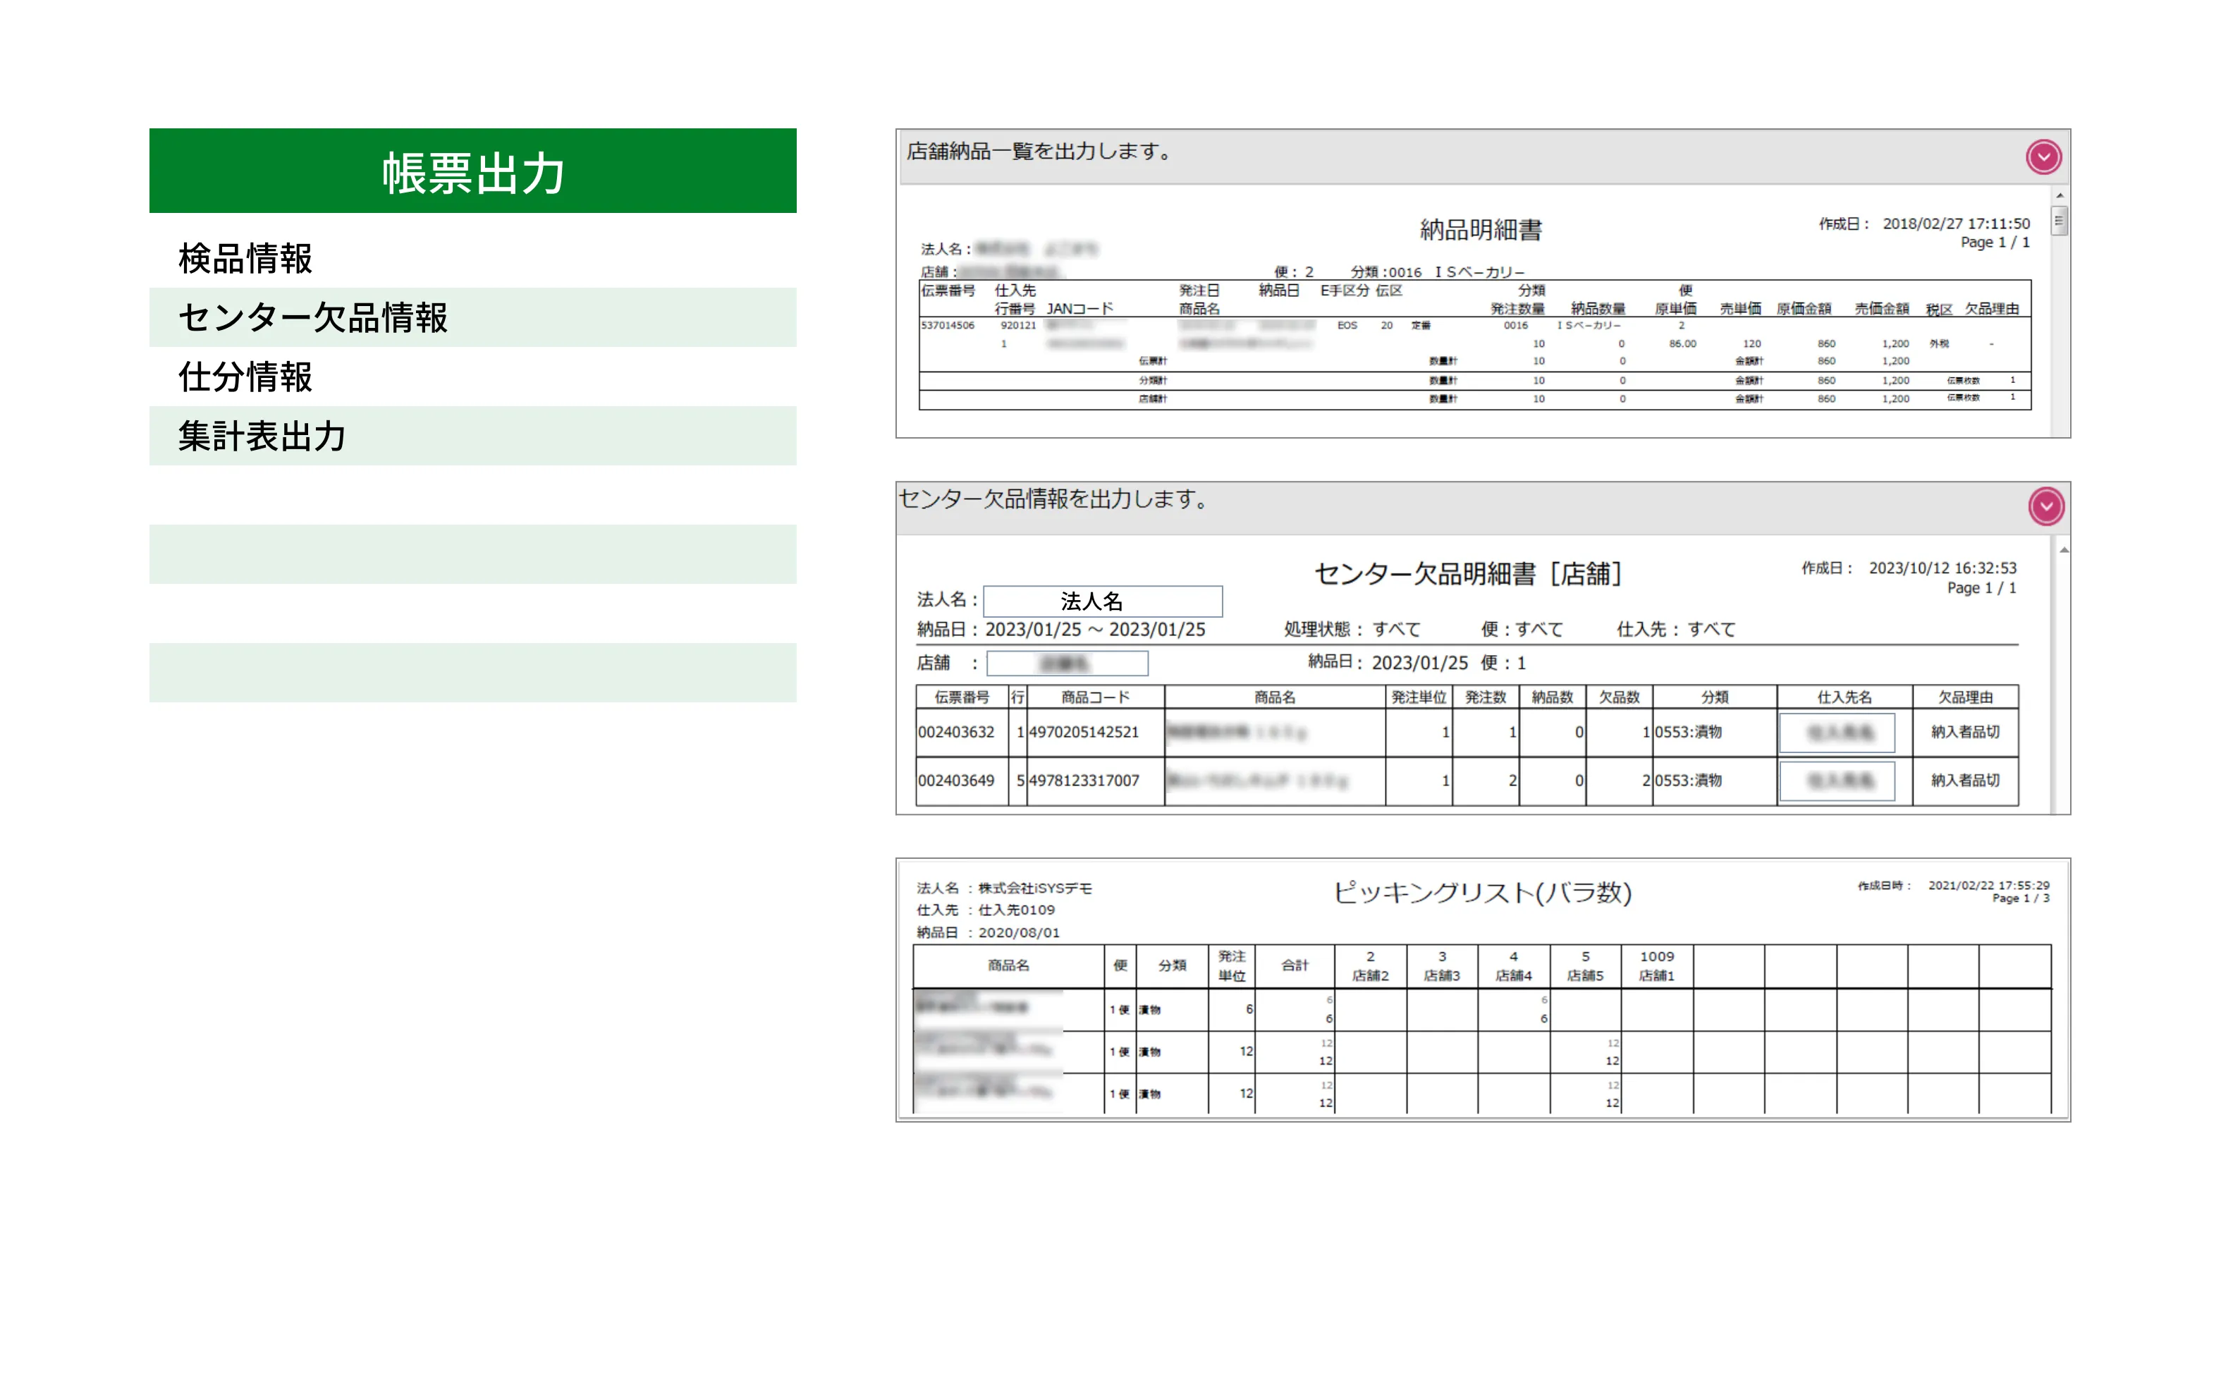Viewport: 2221px width, 1399px height.
Task: Click scroll-up arrow of 納品明細書 preview
Action: pos(2060,197)
